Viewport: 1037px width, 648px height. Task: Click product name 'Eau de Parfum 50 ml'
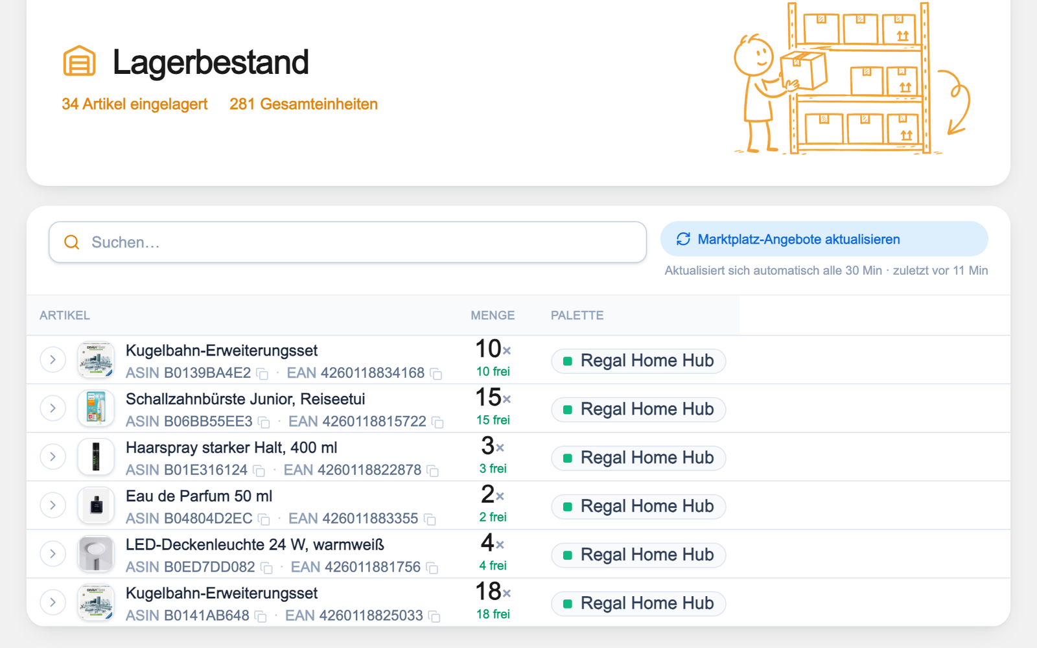tap(199, 496)
